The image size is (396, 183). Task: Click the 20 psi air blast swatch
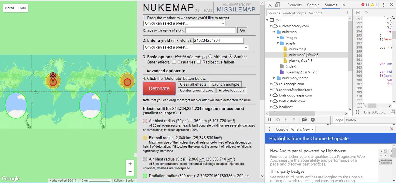pos(145,121)
